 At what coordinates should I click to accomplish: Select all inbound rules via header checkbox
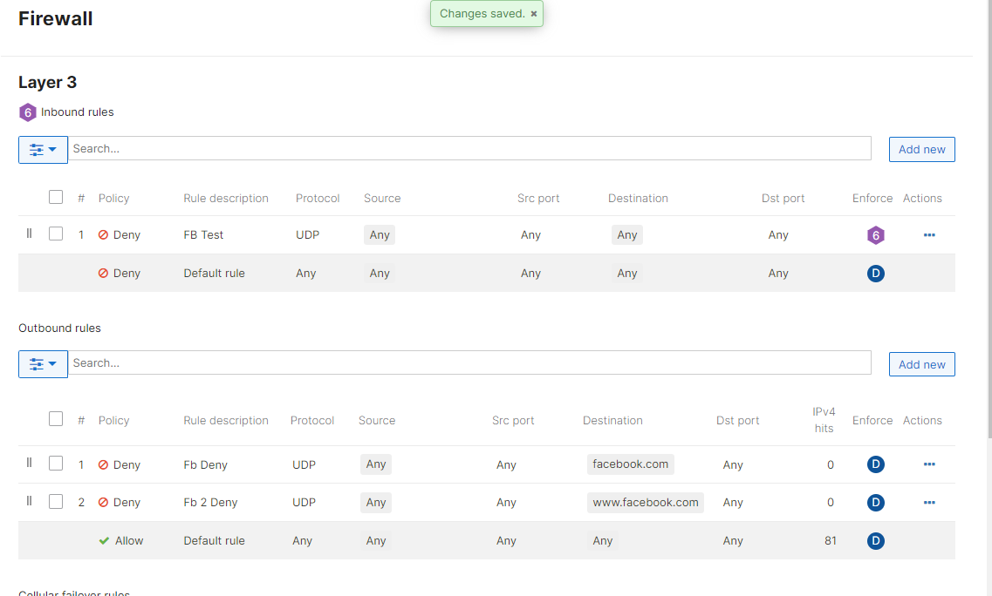coord(56,197)
